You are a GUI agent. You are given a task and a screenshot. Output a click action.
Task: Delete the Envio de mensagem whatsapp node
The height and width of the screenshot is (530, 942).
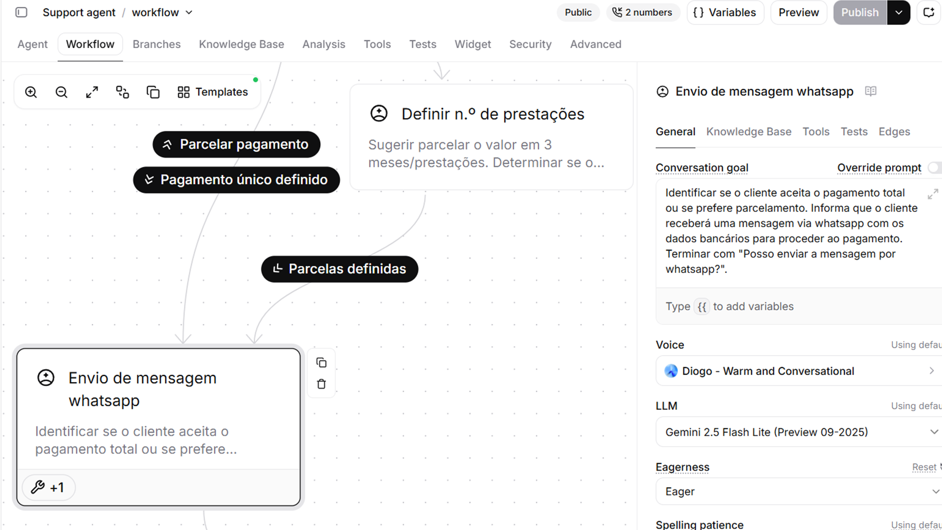tap(321, 384)
